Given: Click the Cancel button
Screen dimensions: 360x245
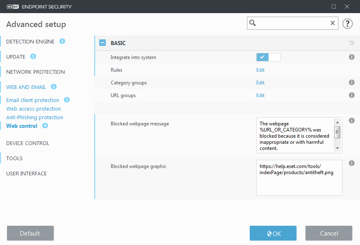Looking at the screenshot, I should click(329, 233).
